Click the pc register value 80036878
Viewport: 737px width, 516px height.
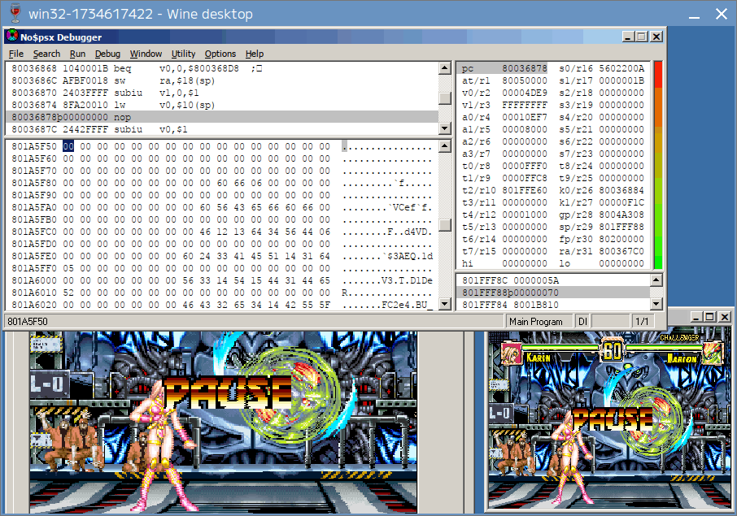coord(525,68)
